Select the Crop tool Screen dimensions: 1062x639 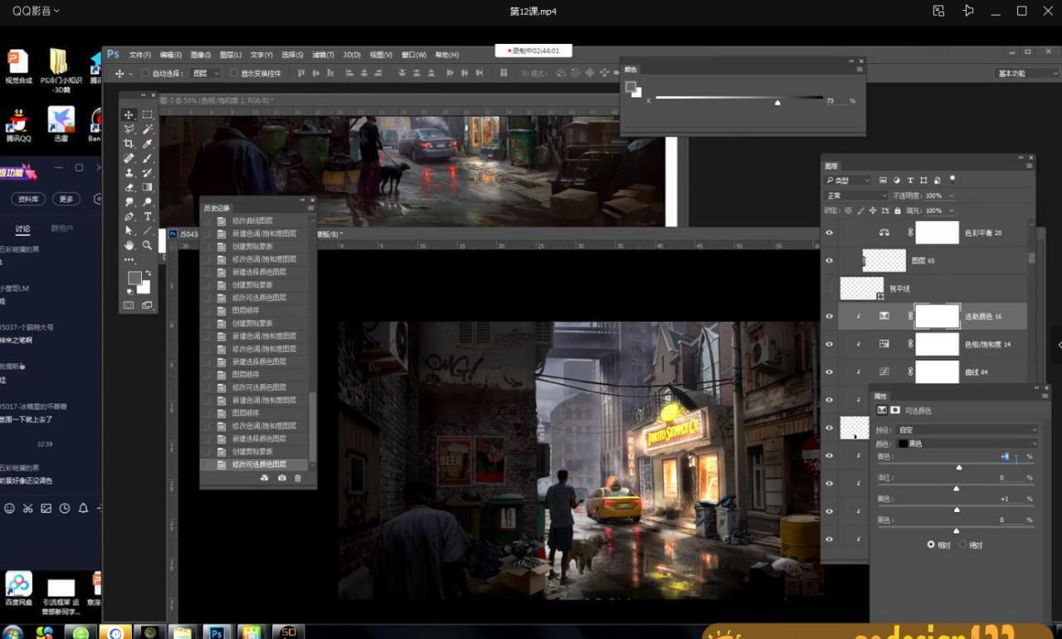coord(129,144)
